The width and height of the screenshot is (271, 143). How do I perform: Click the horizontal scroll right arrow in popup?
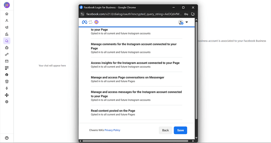(x=193, y=141)
